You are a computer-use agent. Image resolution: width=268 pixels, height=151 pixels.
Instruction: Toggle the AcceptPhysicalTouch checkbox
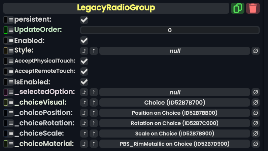(x=84, y=61)
